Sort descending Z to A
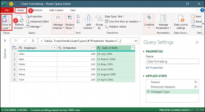The height and width of the screenshot is (112, 205). click(x=78, y=21)
